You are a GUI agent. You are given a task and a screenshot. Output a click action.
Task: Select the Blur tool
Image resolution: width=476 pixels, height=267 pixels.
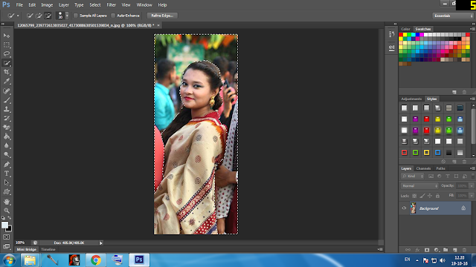[x=7, y=145]
